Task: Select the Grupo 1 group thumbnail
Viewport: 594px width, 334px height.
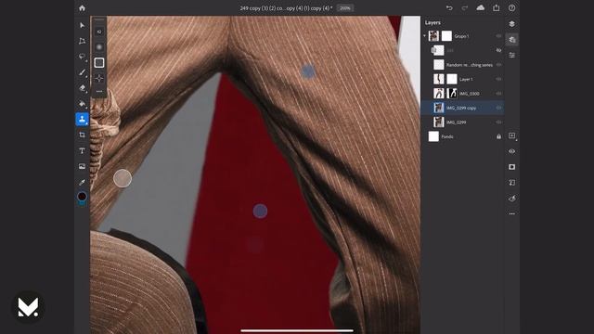Action: 433,36
